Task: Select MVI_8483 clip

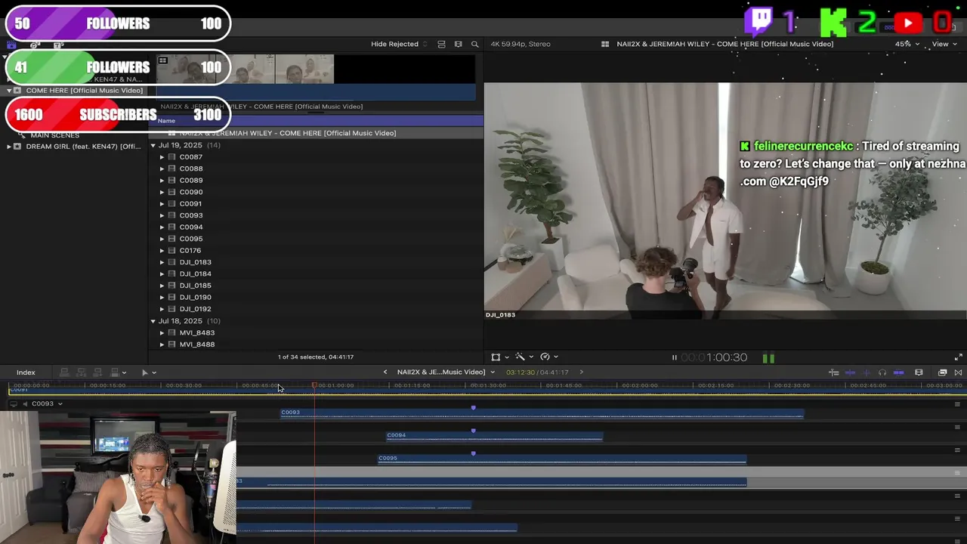Action: click(x=197, y=332)
